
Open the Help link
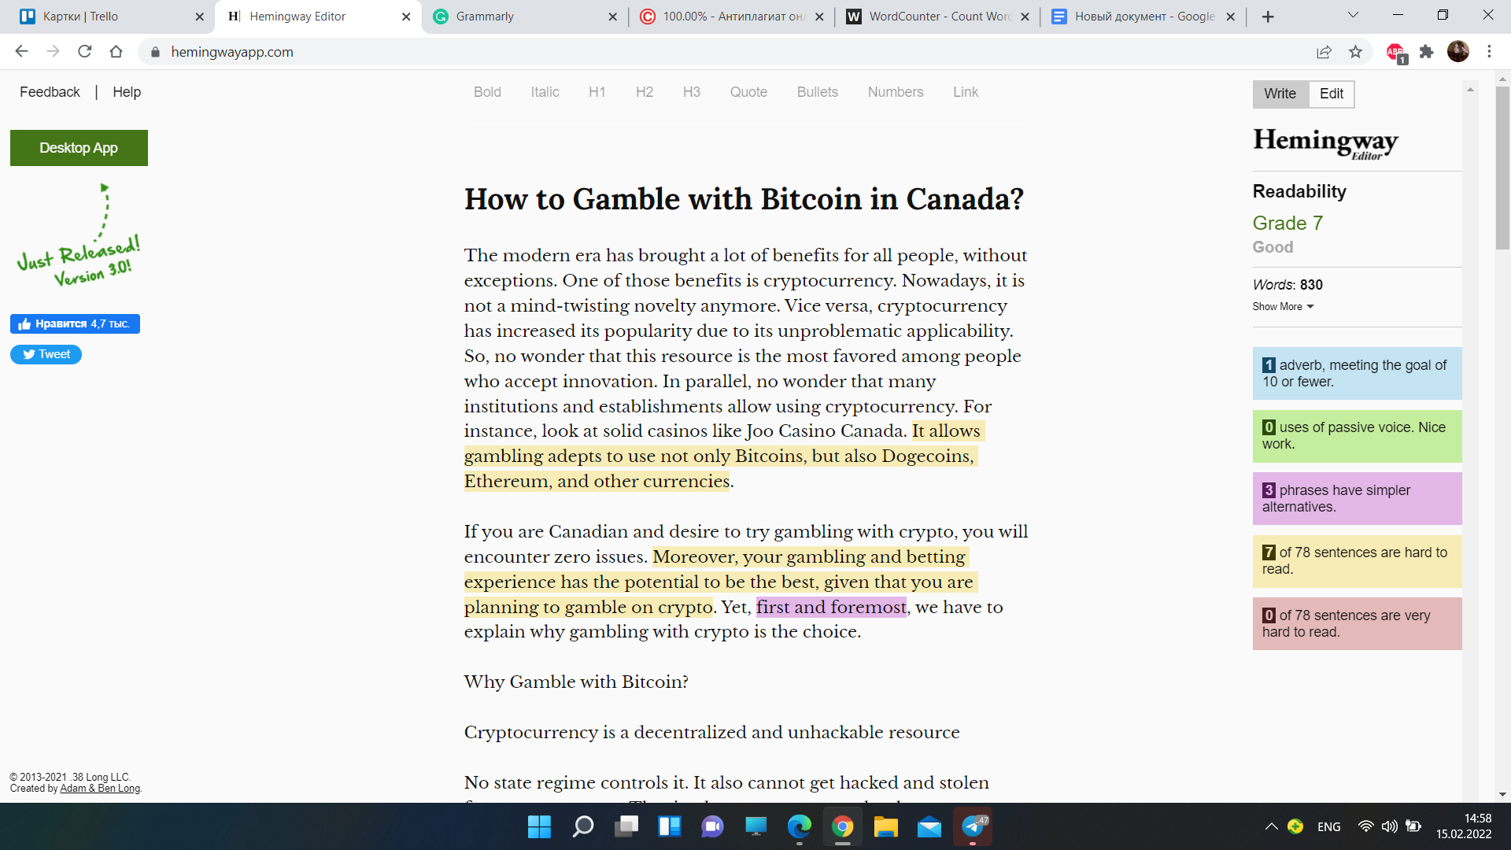[x=127, y=92]
